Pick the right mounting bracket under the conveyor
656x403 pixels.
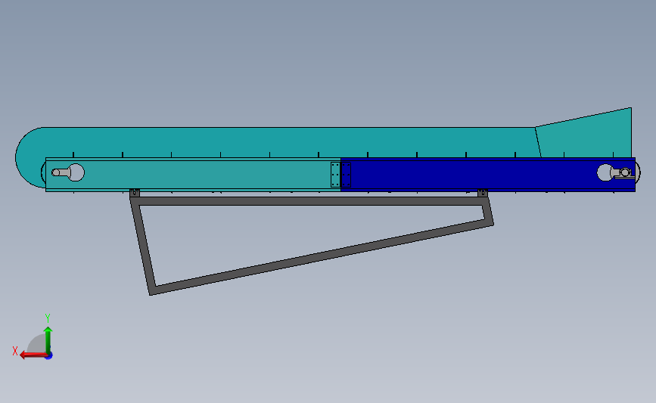click(x=483, y=193)
